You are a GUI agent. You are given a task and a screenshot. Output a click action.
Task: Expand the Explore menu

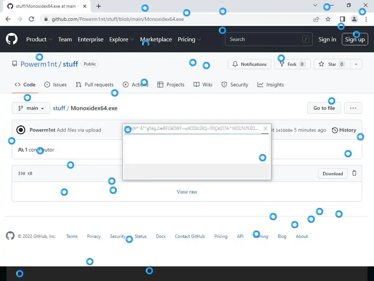[x=122, y=40]
